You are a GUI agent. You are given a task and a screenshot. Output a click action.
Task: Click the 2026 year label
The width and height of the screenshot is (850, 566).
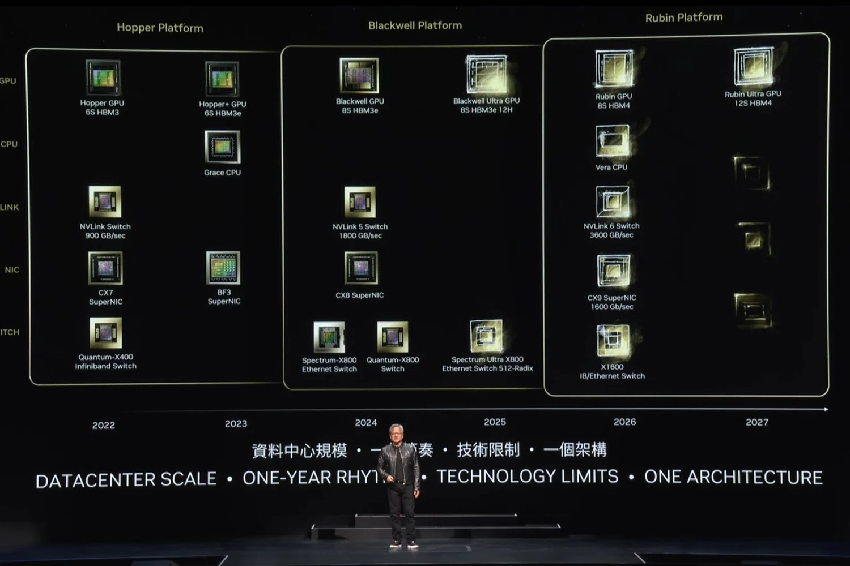click(624, 422)
